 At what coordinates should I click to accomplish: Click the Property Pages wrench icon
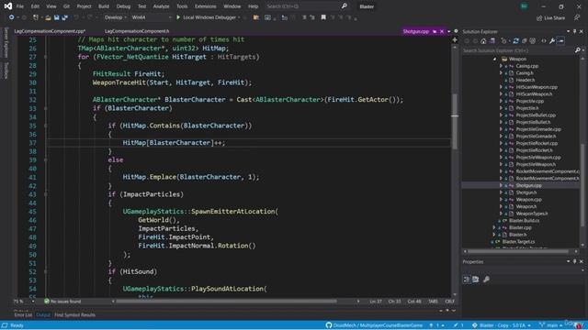pos(486,279)
